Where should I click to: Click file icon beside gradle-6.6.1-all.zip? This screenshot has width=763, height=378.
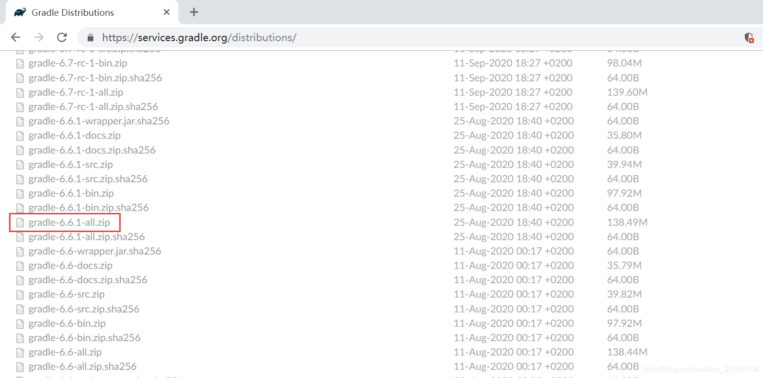20,222
